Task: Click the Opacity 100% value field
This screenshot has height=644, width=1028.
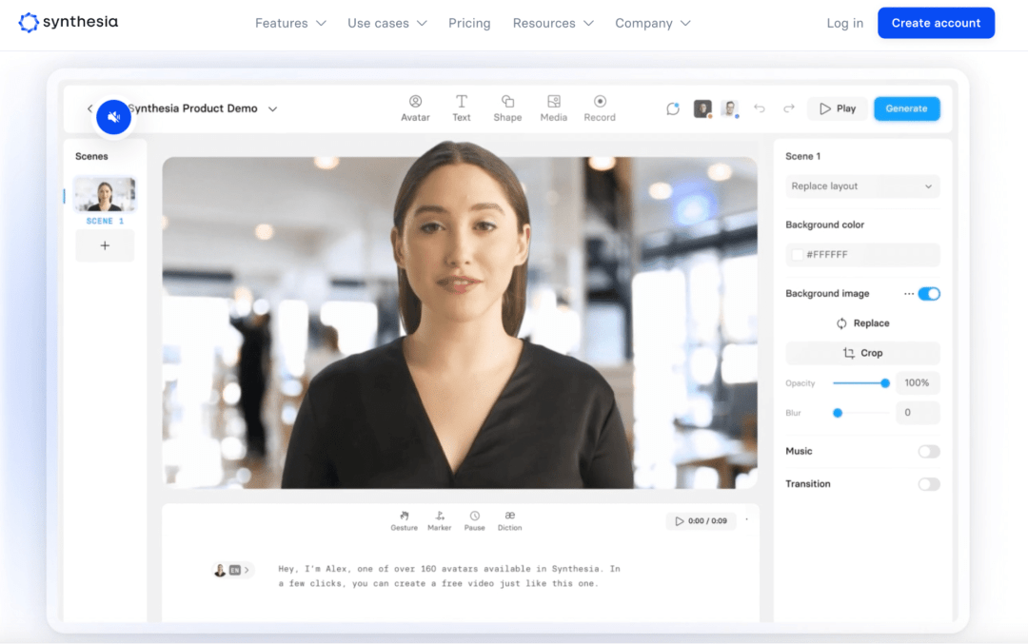Action: (918, 383)
